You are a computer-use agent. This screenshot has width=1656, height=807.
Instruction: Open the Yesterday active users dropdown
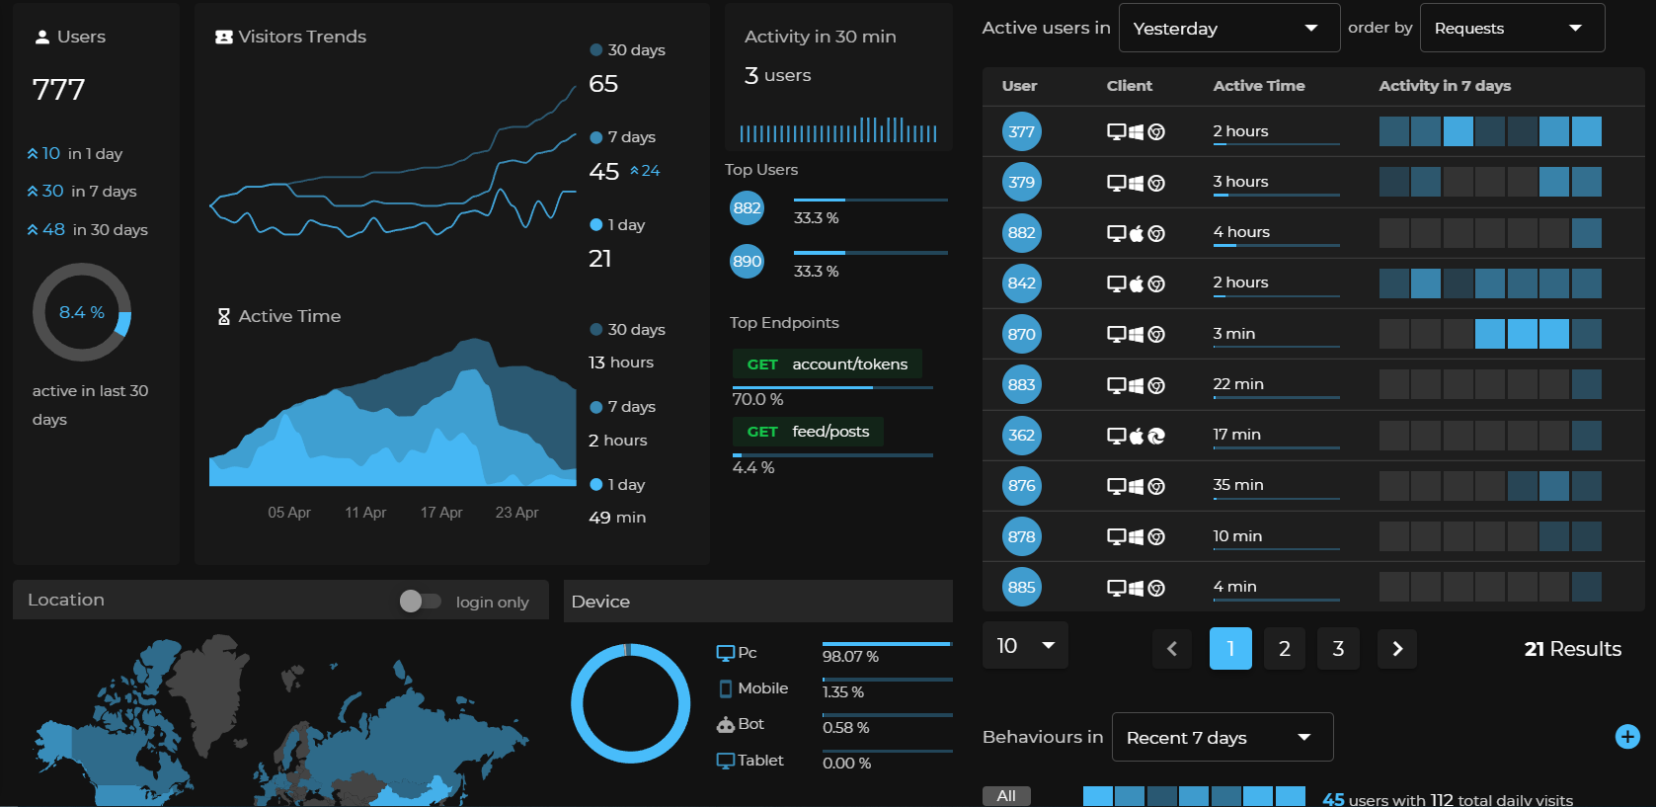[1229, 28]
